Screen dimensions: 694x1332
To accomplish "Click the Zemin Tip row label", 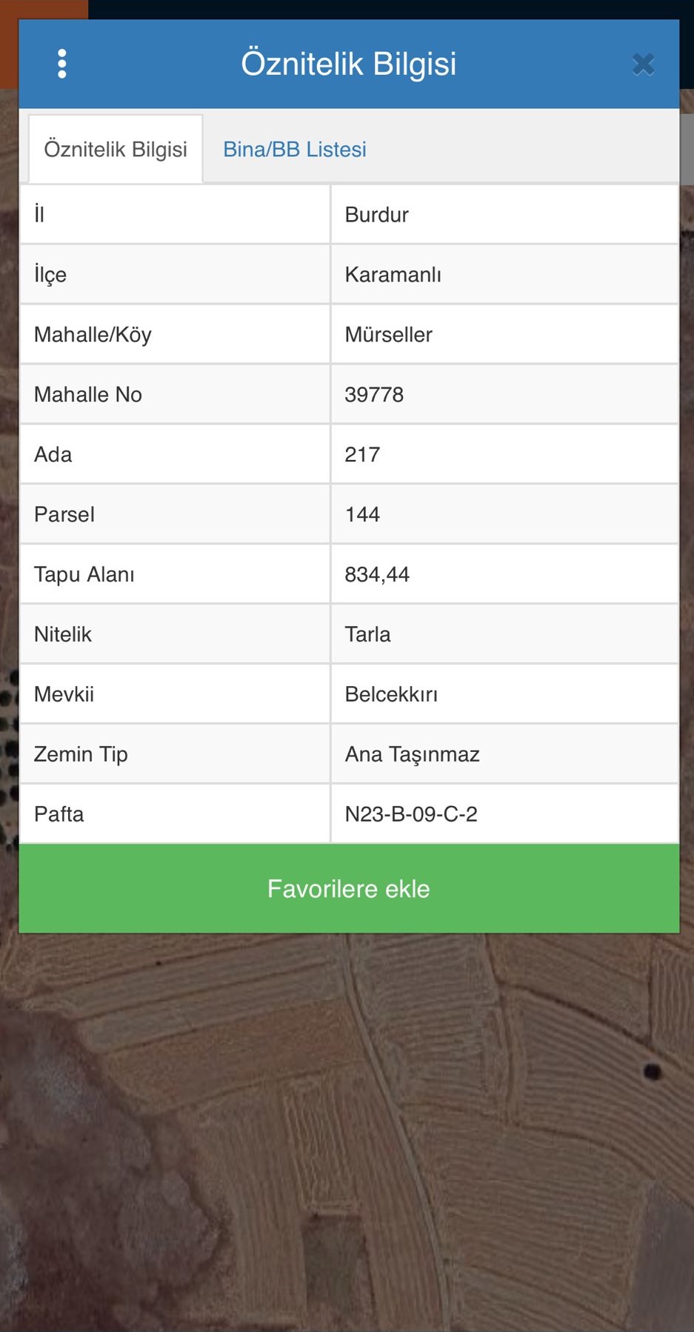I will pos(81,755).
